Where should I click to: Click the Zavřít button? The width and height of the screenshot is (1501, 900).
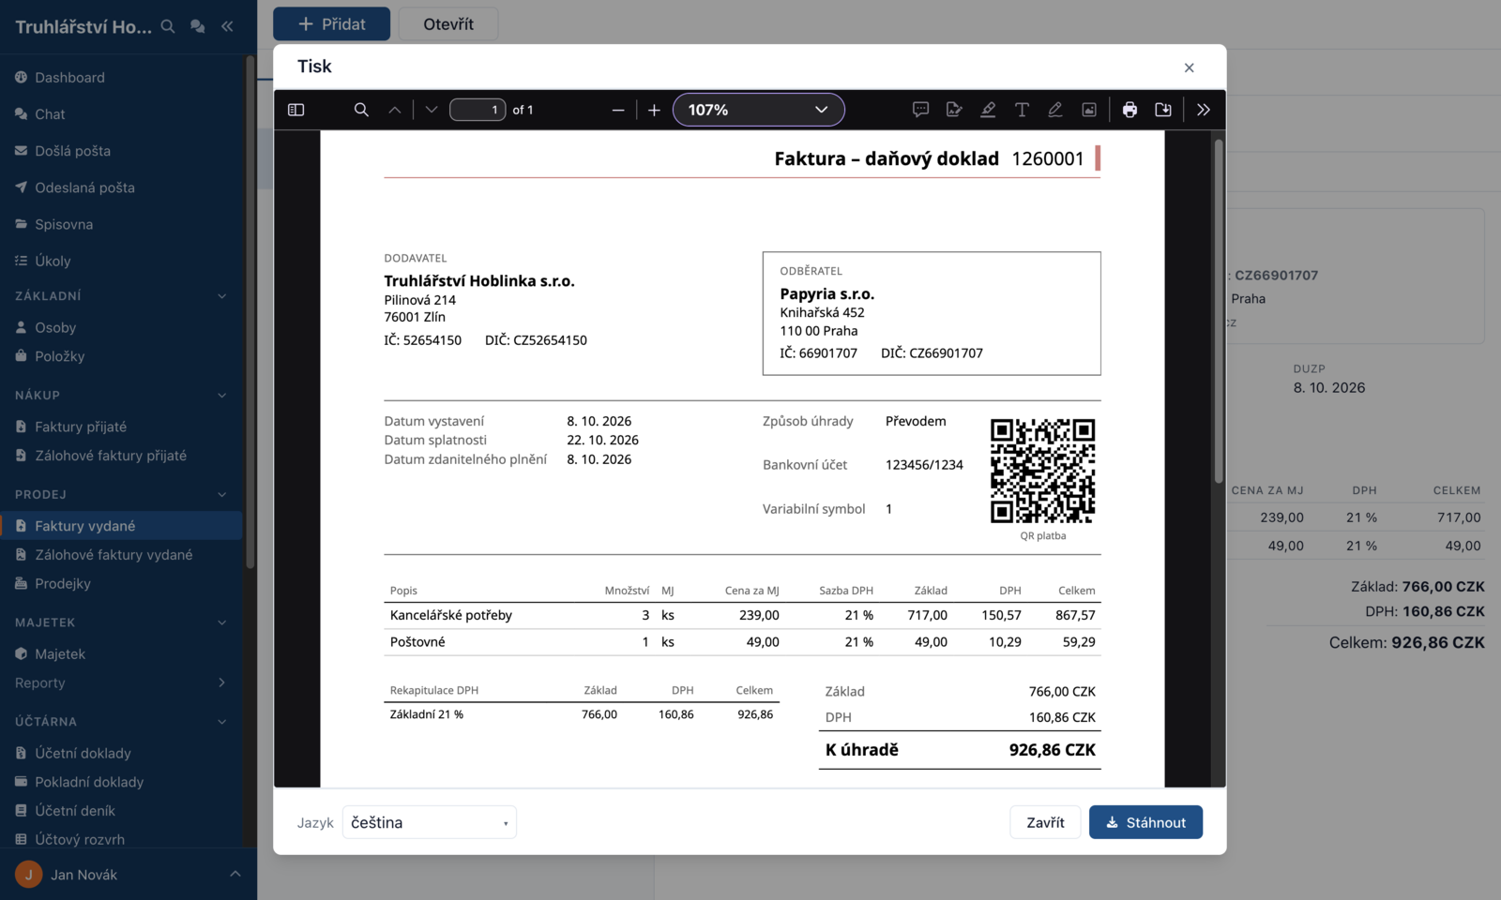(1045, 822)
